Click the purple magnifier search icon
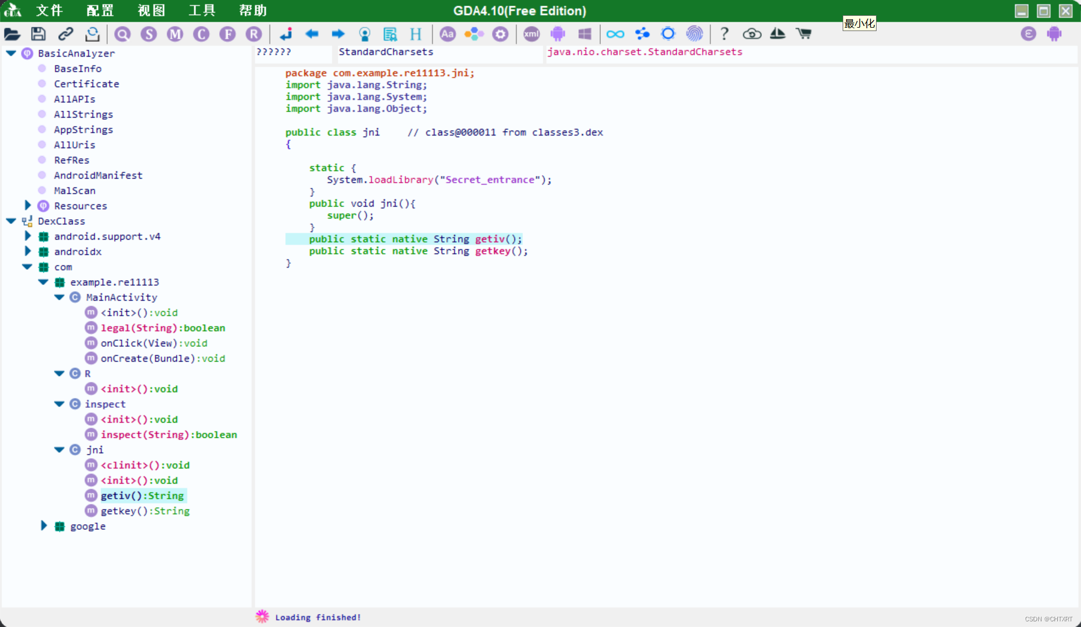The width and height of the screenshot is (1081, 627). (122, 34)
